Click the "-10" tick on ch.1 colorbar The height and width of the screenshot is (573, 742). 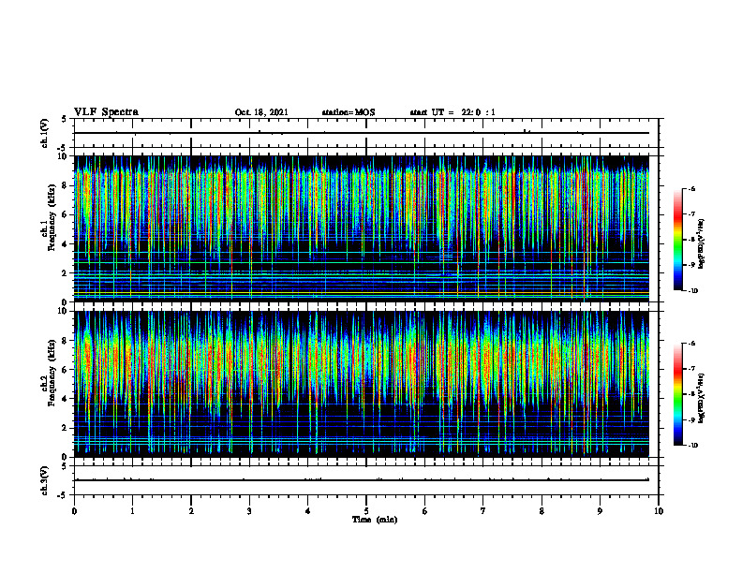(x=692, y=291)
